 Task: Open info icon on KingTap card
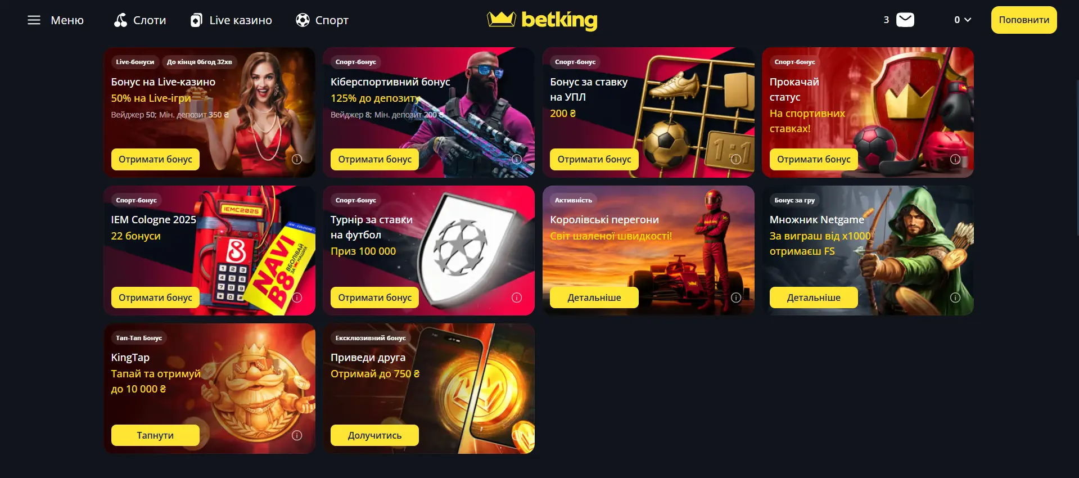tap(297, 435)
